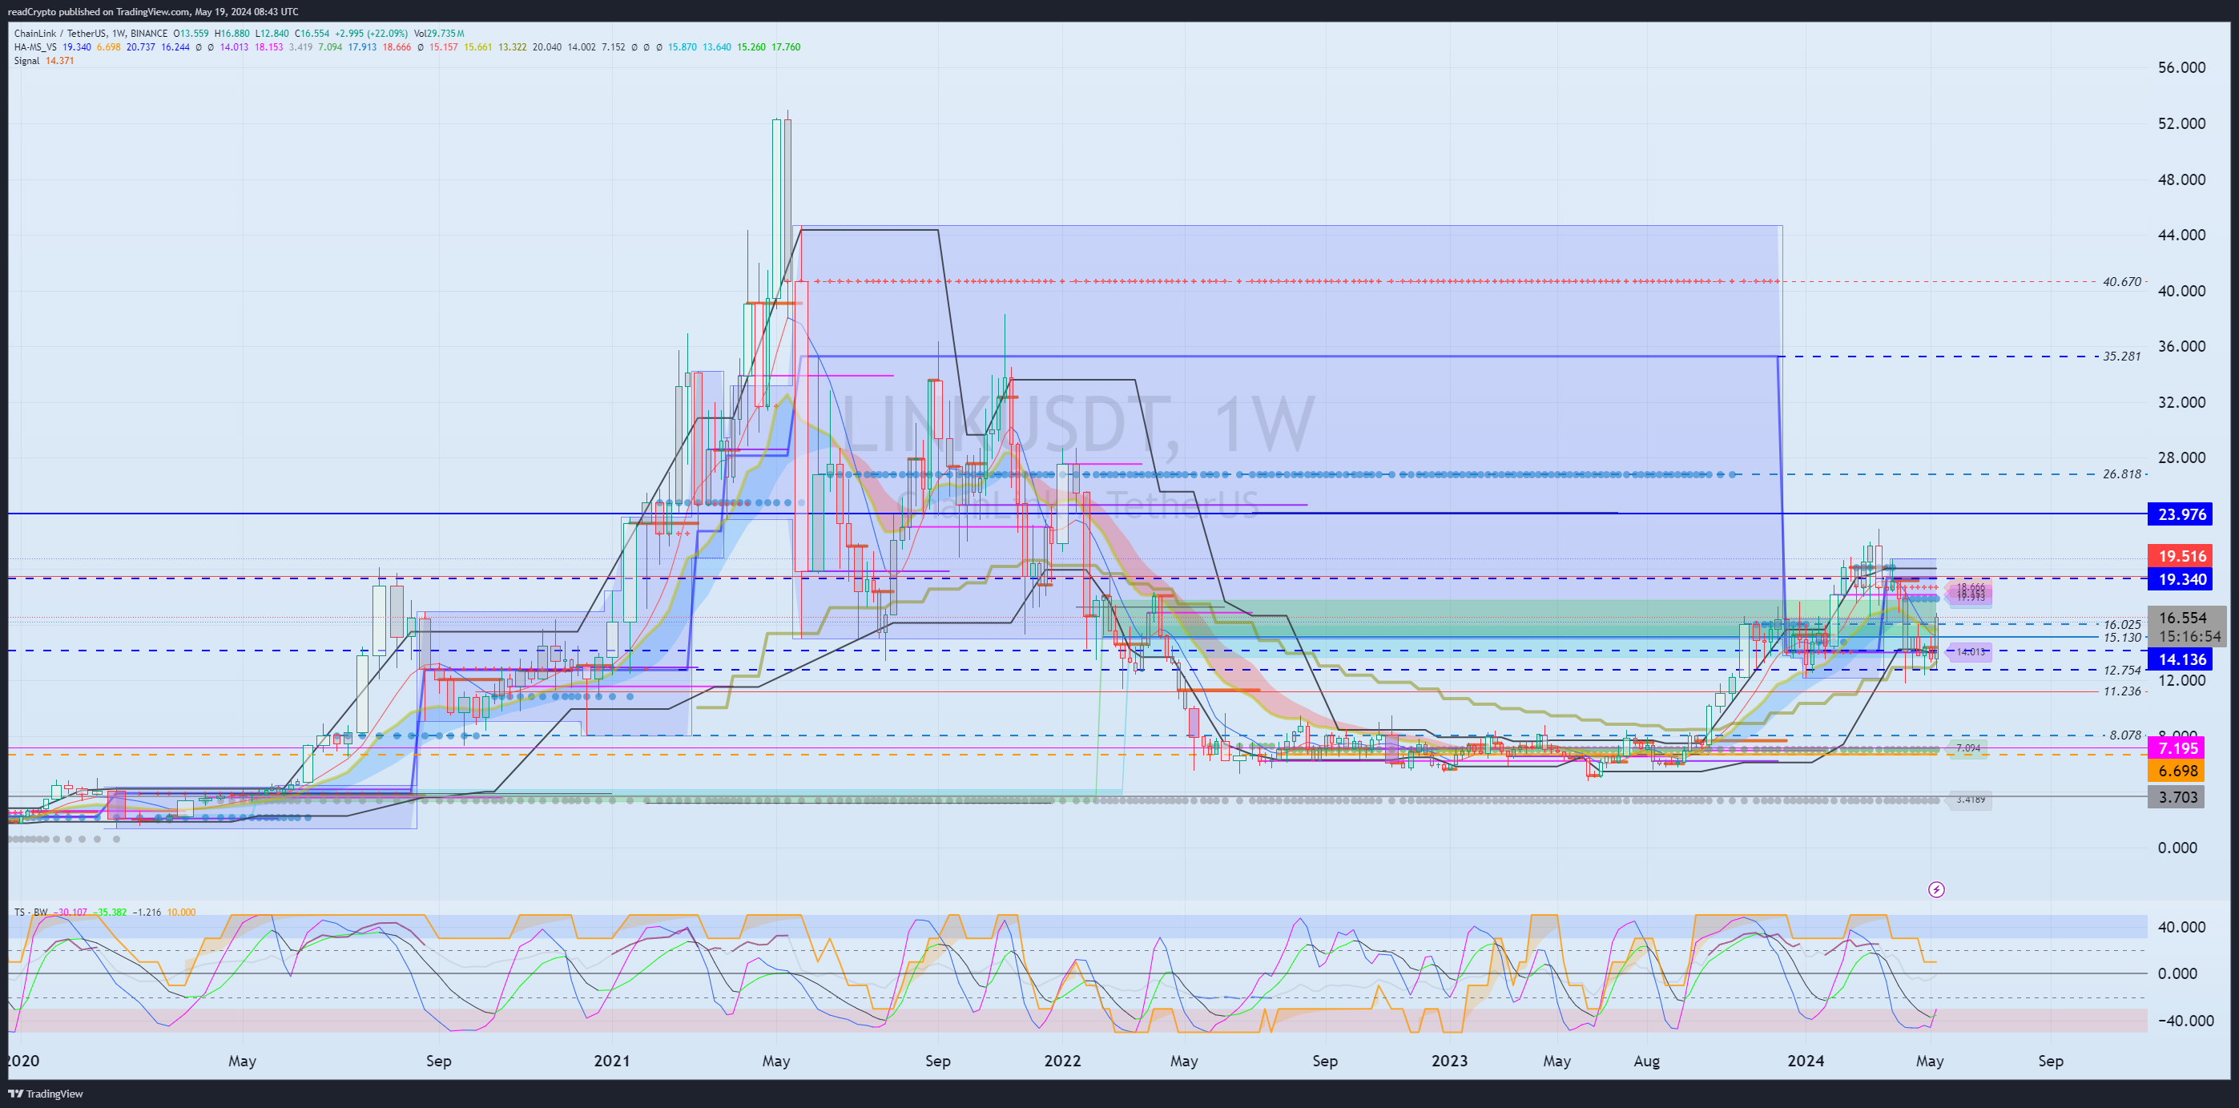Click the 20.737 HA-MS_VS legend value

[x=141, y=47]
